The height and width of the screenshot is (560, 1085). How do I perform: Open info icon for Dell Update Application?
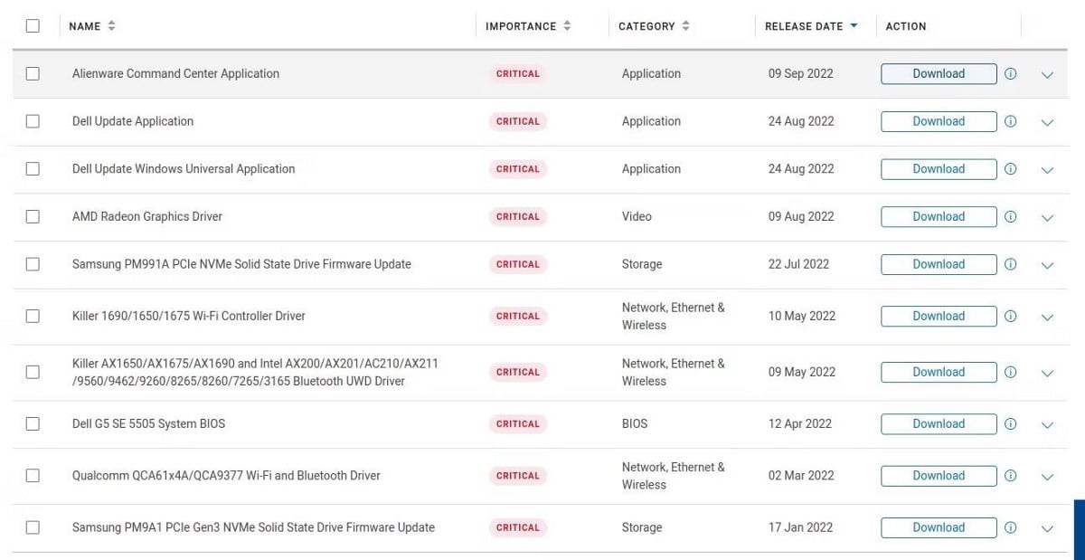tap(1010, 121)
